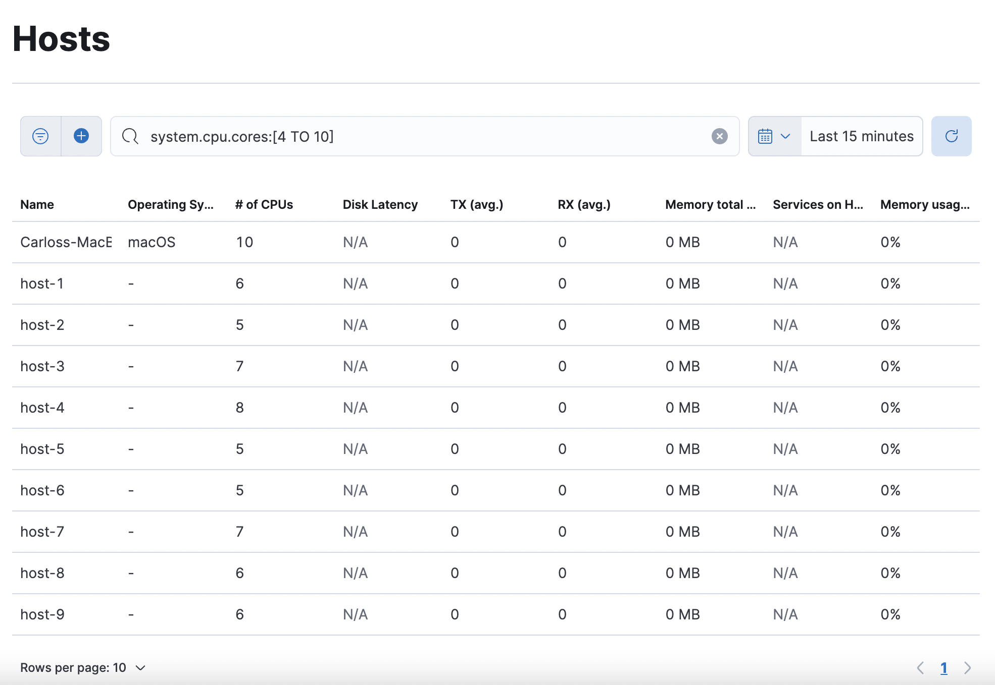Viewport: 995px width, 685px height.
Task: Select the host-9 row name
Action: (x=42, y=614)
